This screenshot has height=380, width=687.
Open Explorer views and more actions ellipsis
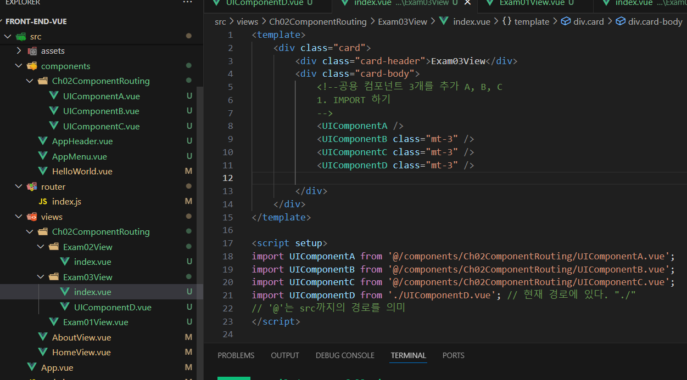coord(188,3)
